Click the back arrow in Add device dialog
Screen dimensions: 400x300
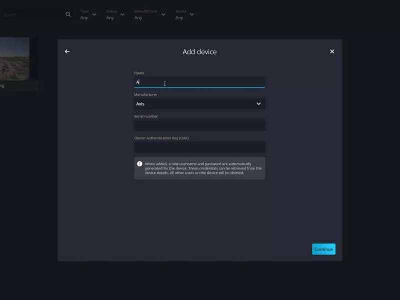67,51
